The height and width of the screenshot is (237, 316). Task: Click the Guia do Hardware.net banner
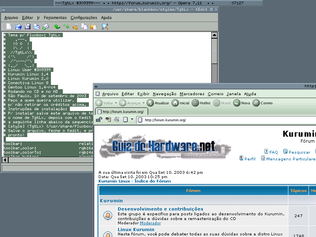[165, 146]
